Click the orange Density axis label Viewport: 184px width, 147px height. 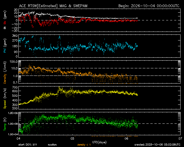pos(5,79)
